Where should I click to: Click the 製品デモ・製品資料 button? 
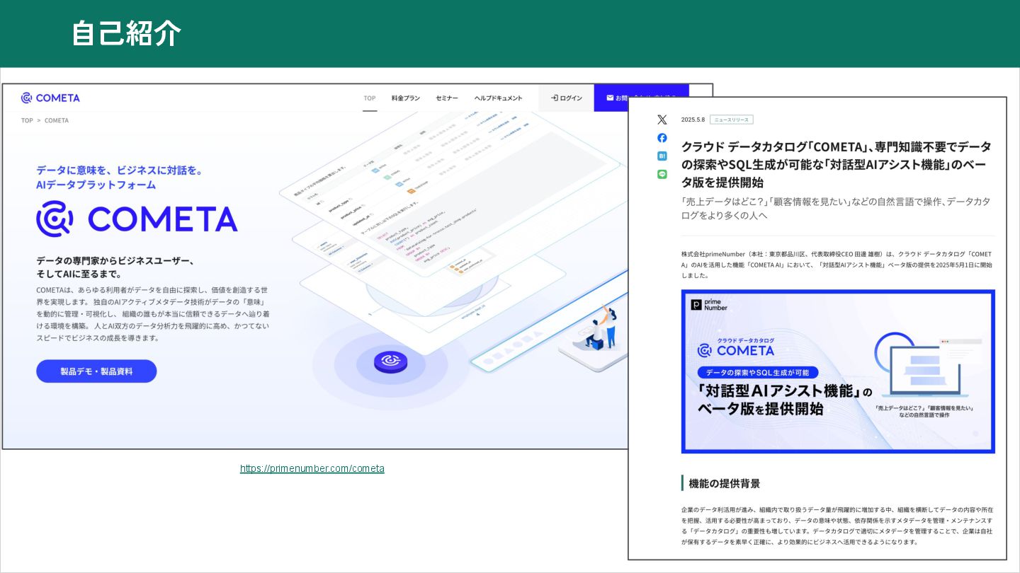tap(96, 371)
